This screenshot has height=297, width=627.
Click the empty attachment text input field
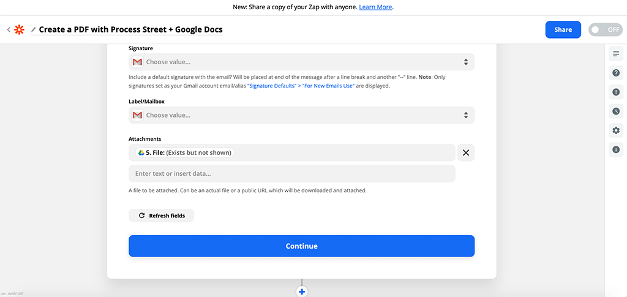click(x=291, y=173)
